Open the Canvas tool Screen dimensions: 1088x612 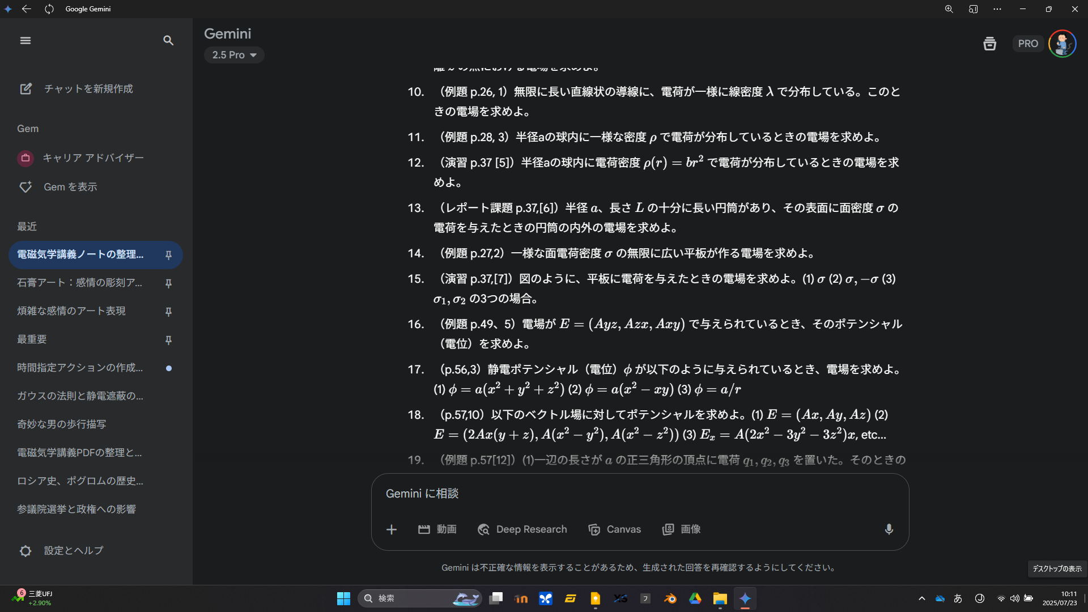point(615,529)
